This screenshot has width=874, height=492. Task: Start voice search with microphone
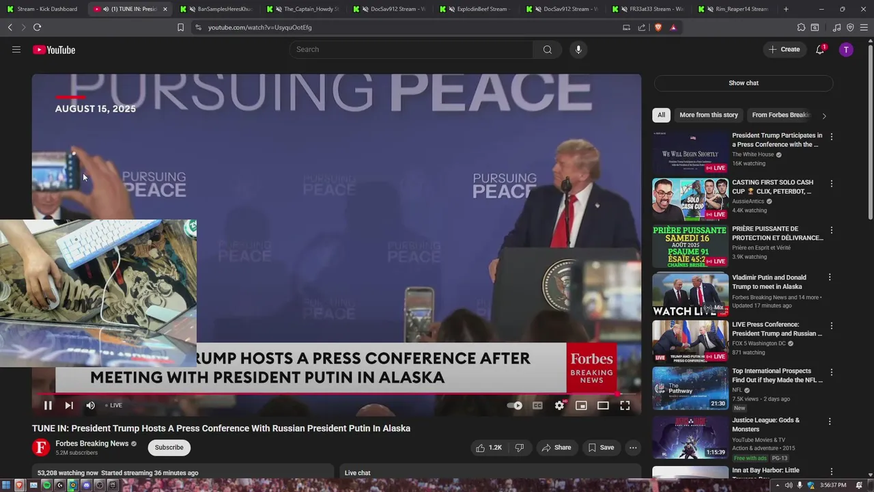(578, 49)
